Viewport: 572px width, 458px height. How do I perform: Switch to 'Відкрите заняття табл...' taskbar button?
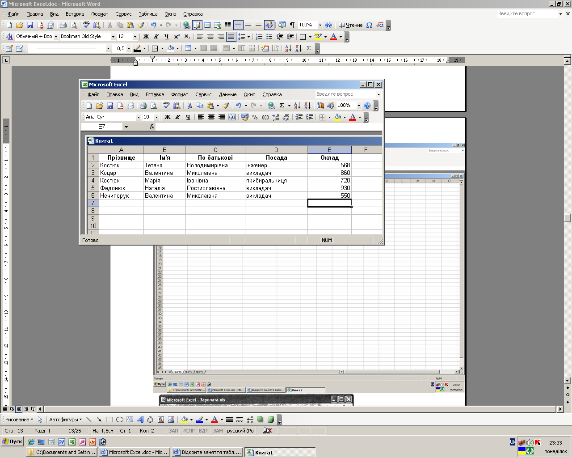(x=207, y=452)
